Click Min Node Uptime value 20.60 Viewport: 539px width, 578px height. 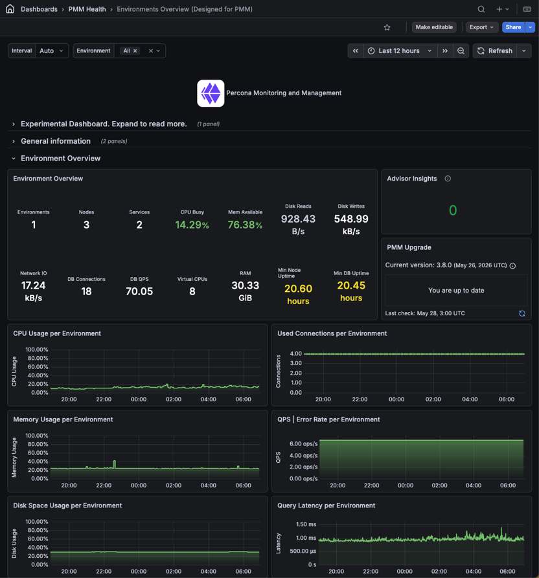click(x=298, y=289)
